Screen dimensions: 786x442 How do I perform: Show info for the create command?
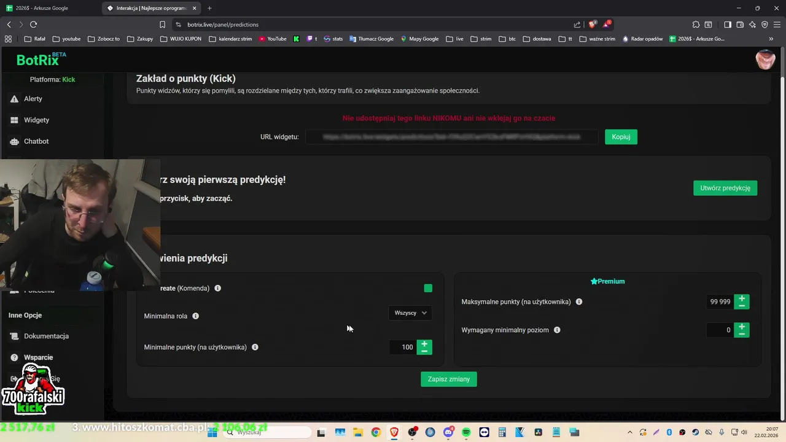[x=217, y=288]
